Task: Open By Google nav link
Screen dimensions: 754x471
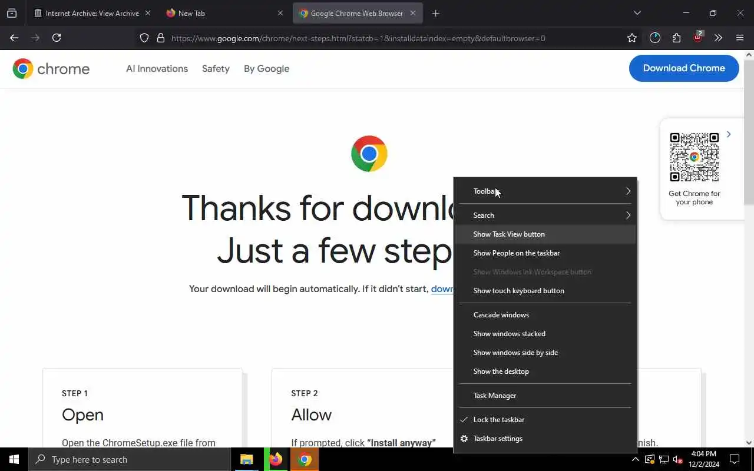Action: (x=266, y=69)
